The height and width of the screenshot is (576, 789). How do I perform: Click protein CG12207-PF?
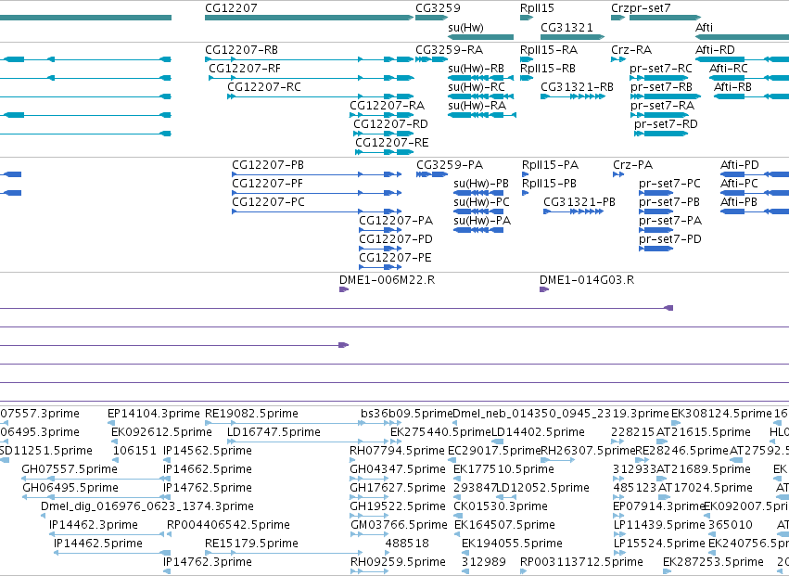[316, 193]
